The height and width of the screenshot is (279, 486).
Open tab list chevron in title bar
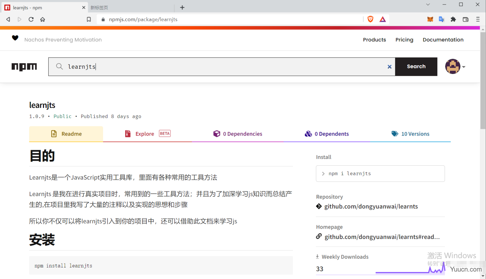[x=428, y=5]
